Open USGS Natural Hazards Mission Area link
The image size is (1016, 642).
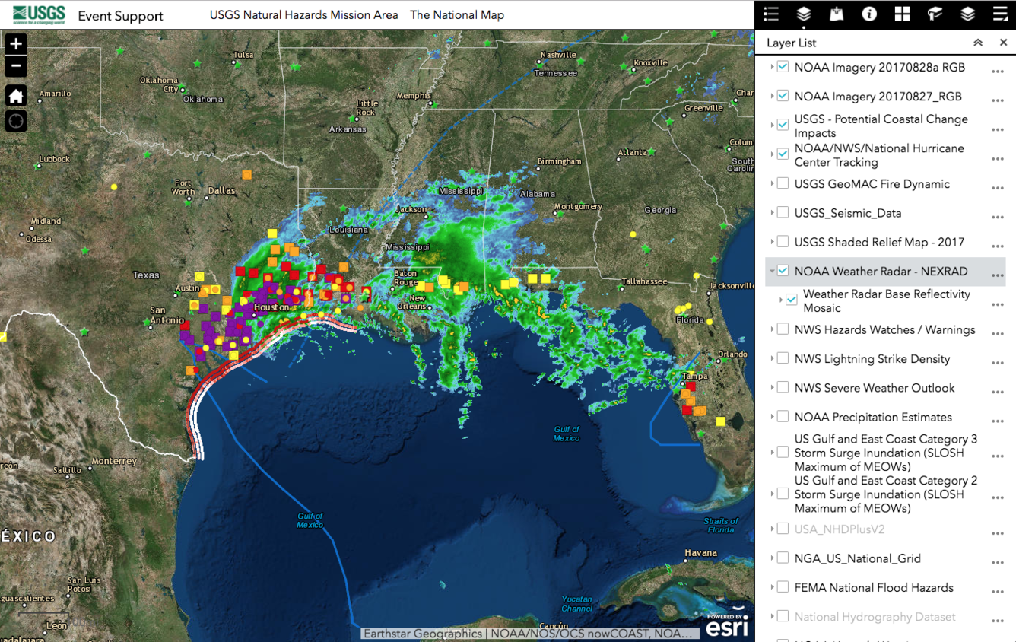point(304,14)
